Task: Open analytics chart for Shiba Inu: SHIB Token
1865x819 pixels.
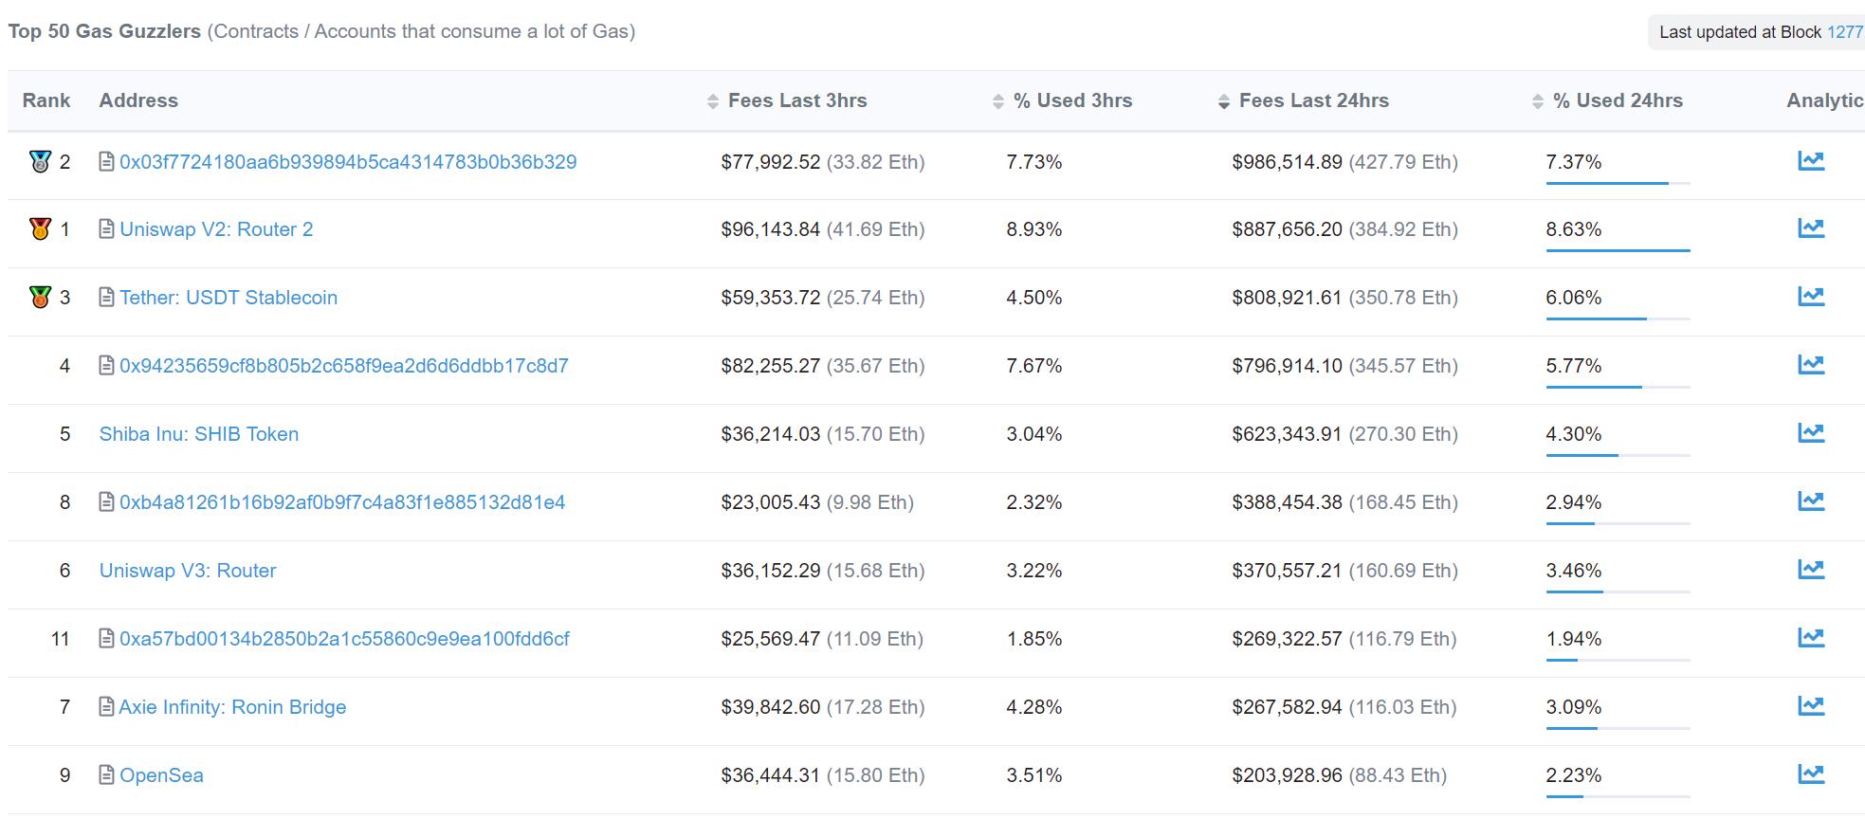Action: coord(1810,433)
